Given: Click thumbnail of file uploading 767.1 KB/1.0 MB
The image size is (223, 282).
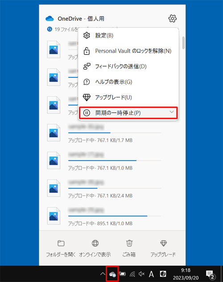Looking at the screenshot, I should coord(54,160).
